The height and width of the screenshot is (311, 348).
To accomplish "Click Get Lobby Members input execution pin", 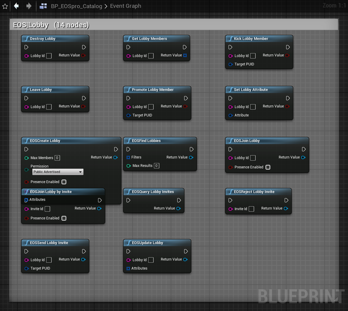I will point(128,47).
